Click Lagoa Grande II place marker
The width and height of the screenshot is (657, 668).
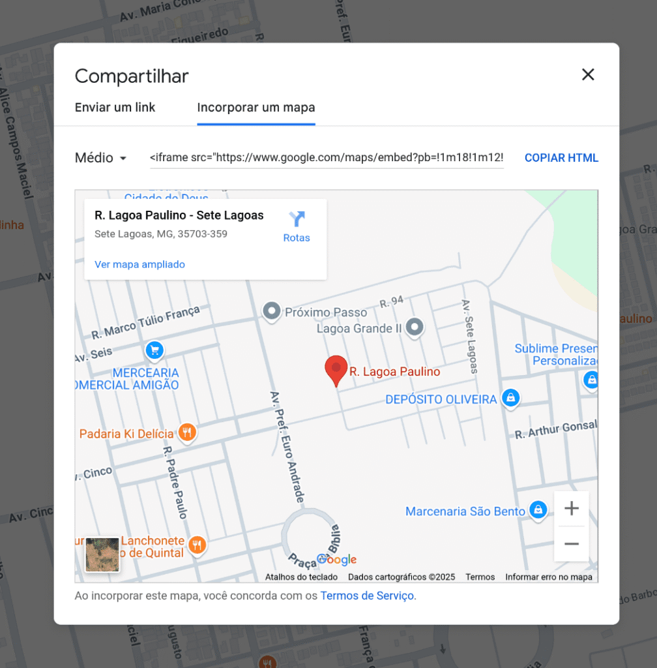[x=415, y=327]
